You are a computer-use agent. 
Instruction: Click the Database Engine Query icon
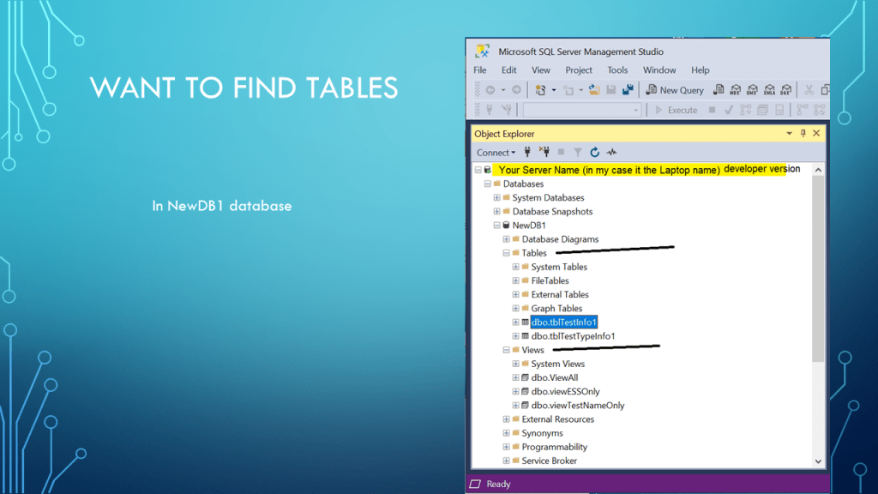[719, 90]
